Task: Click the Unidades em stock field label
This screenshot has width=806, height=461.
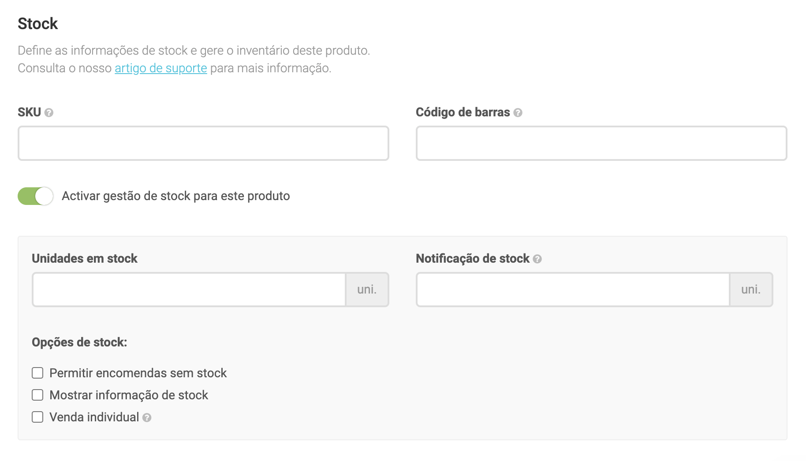Action: 85,259
